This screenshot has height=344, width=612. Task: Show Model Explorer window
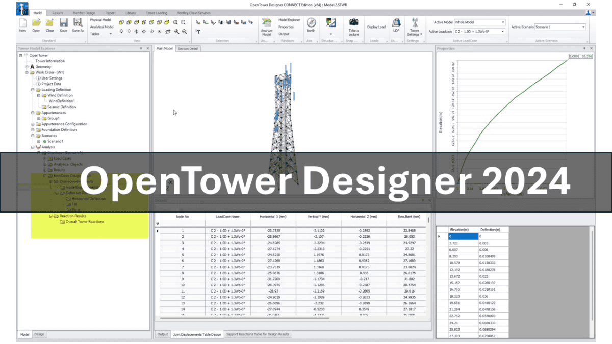coord(289,20)
